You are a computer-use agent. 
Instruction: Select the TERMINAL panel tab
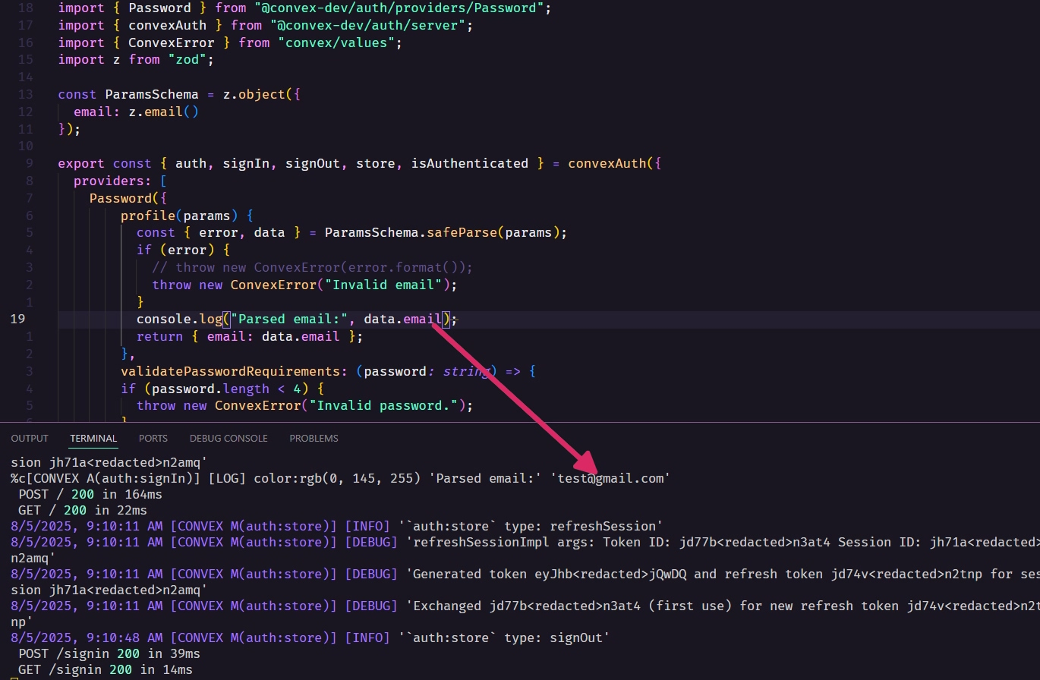click(x=93, y=439)
